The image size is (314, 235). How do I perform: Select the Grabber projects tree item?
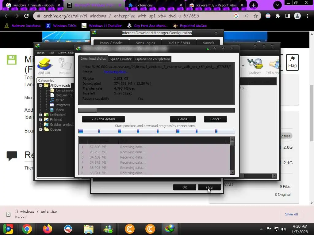tap(59, 125)
